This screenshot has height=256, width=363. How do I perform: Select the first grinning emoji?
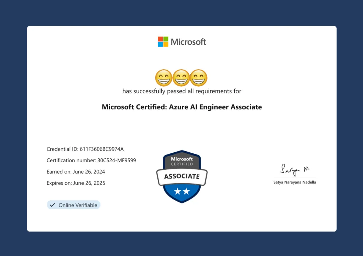pyautogui.click(x=163, y=77)
